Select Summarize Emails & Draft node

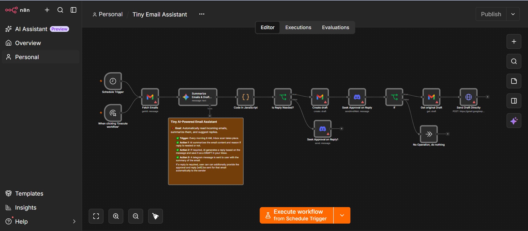tap(198, 97)
